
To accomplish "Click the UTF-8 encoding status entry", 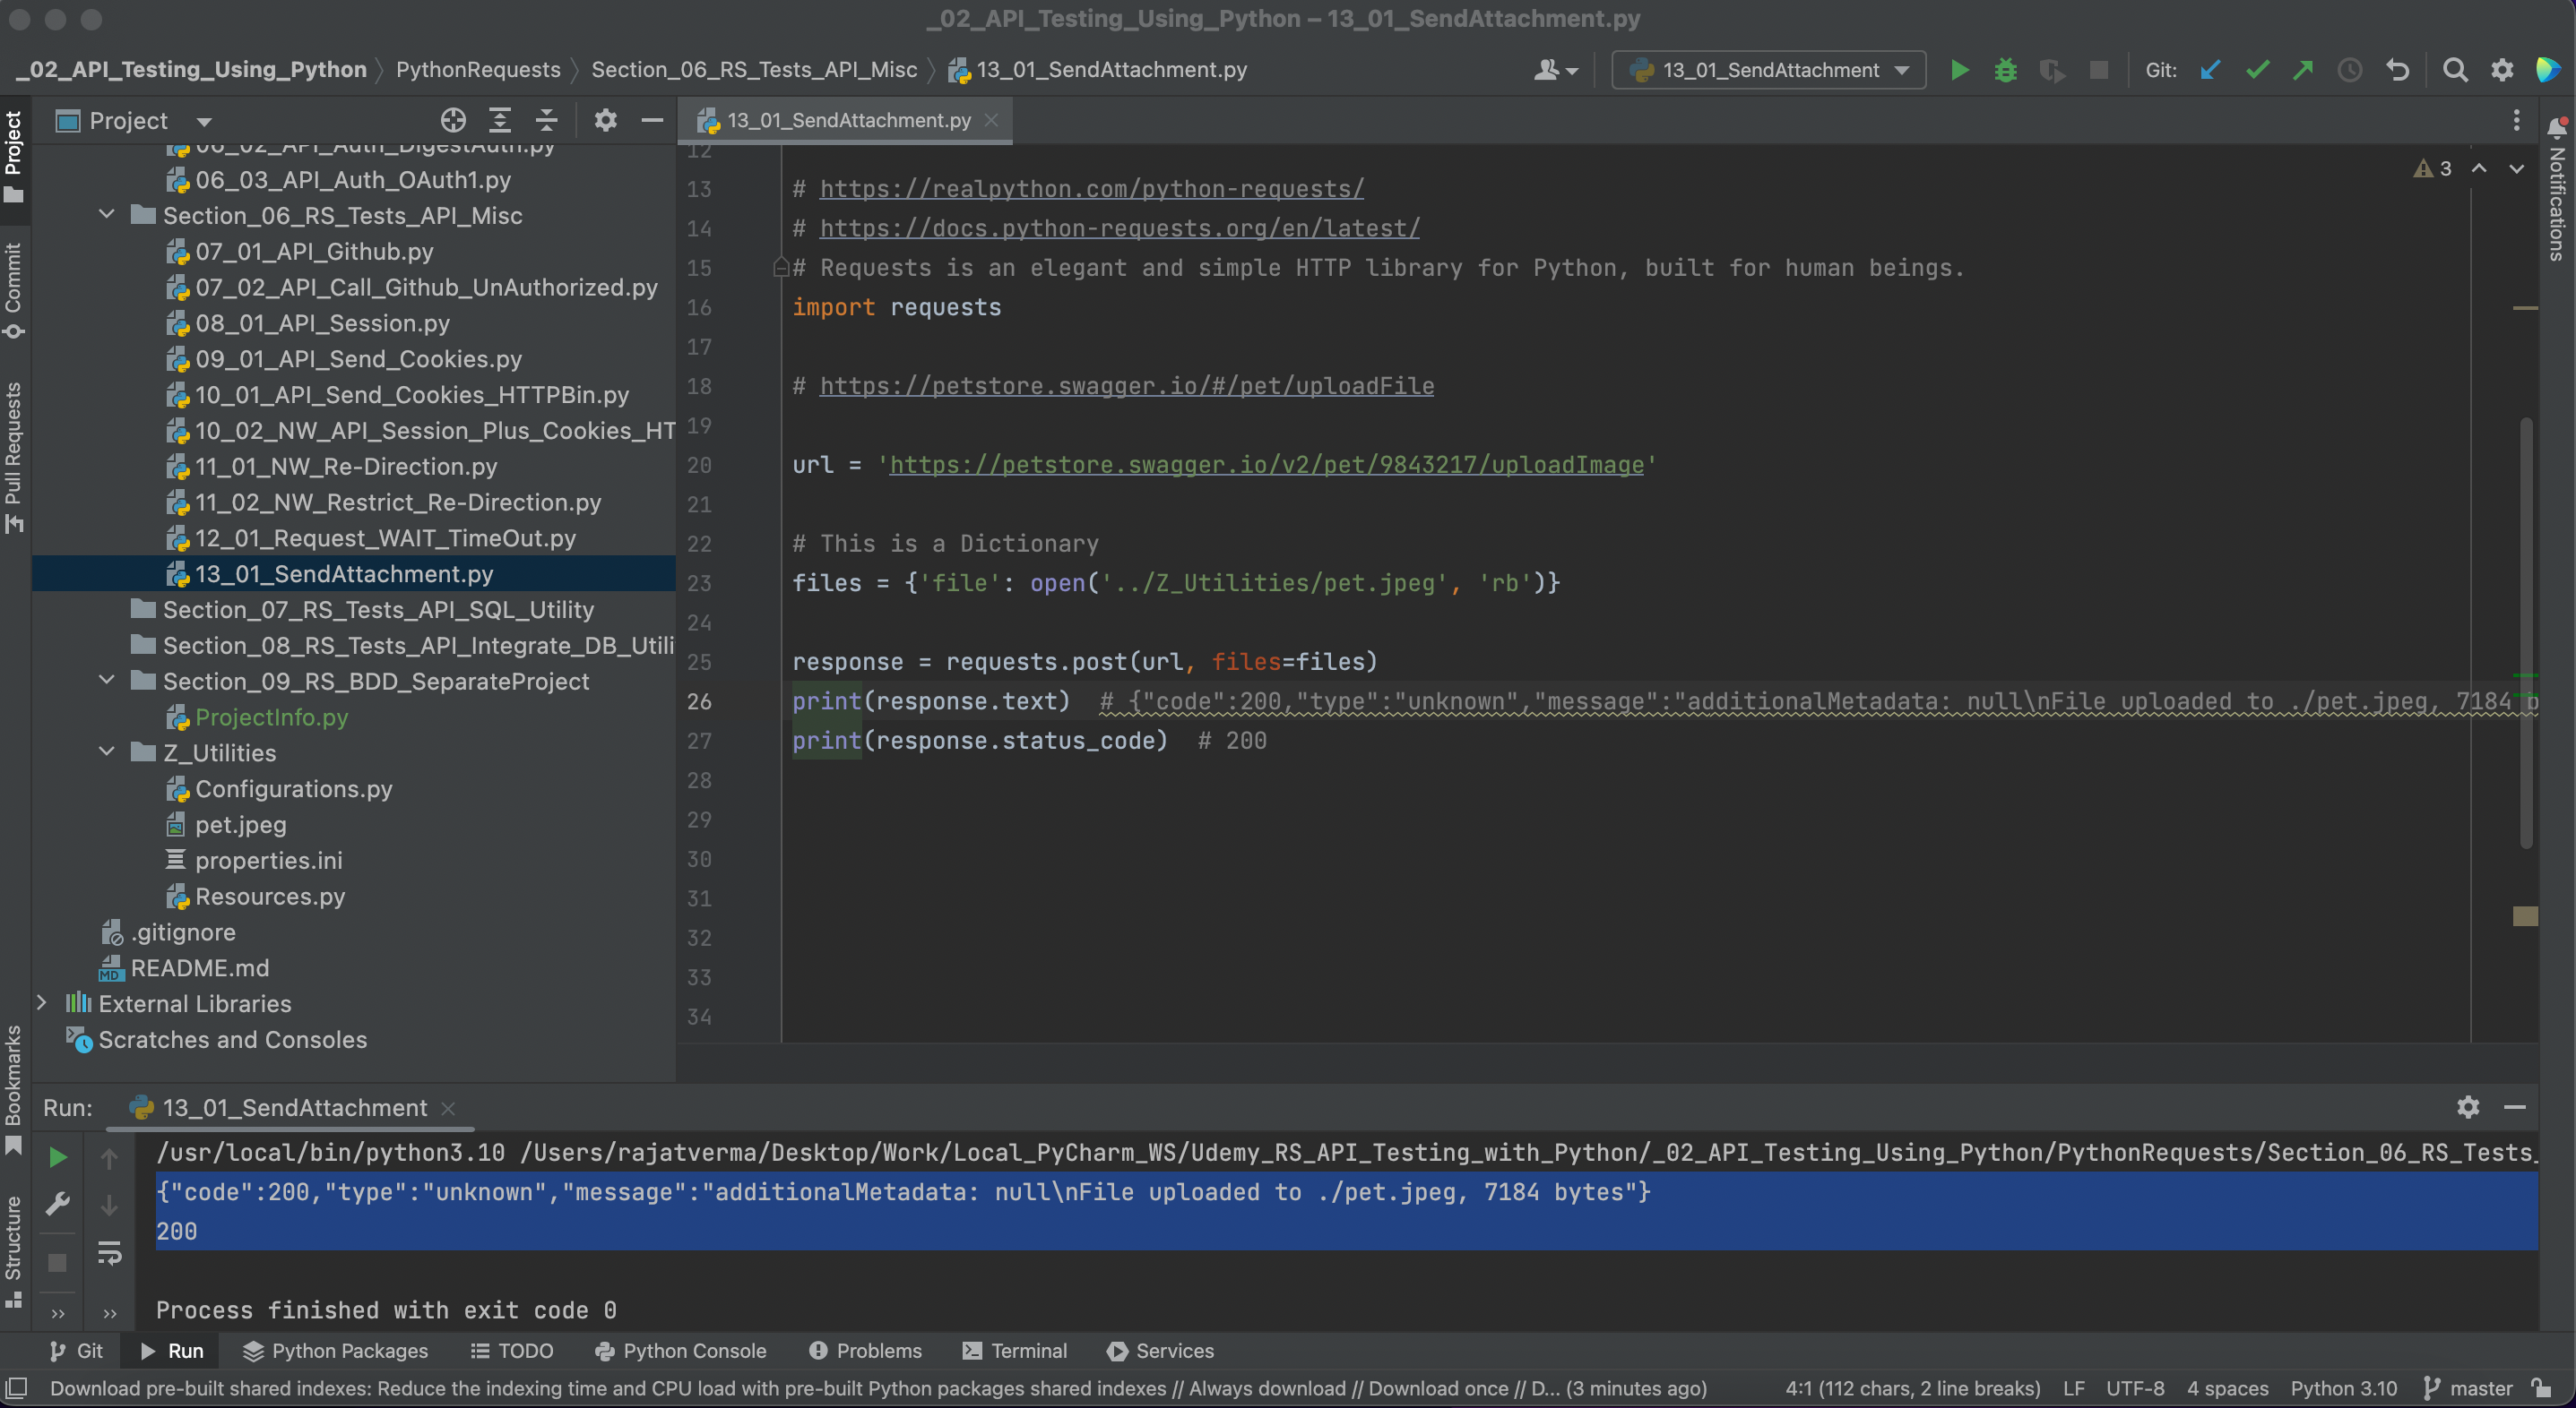I will 2135,1388.
